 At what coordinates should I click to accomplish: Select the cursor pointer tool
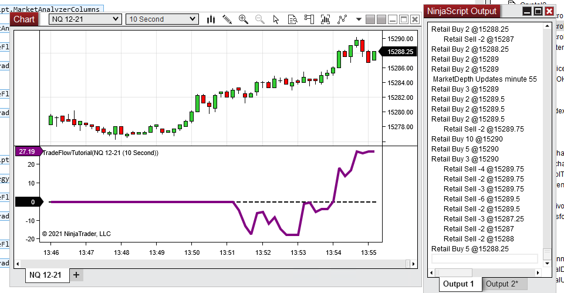(276, 19)
